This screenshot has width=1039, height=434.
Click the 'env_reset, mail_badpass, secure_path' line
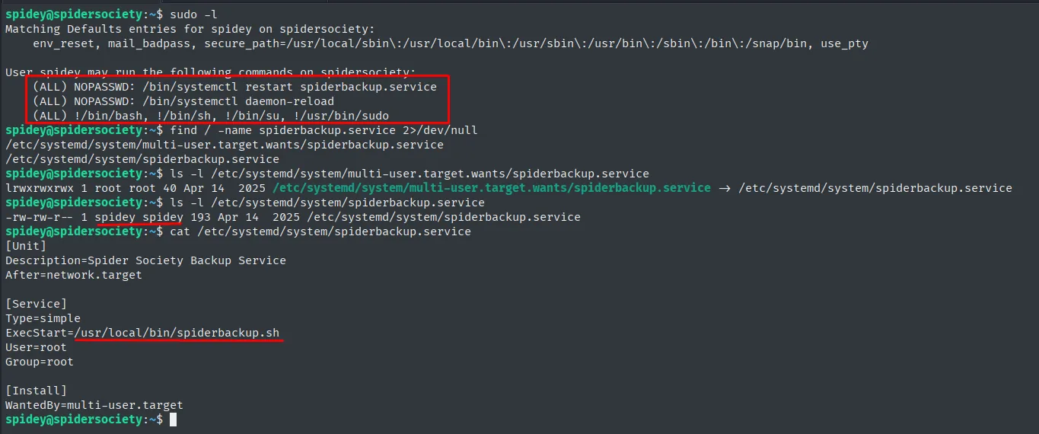[451, 43]
